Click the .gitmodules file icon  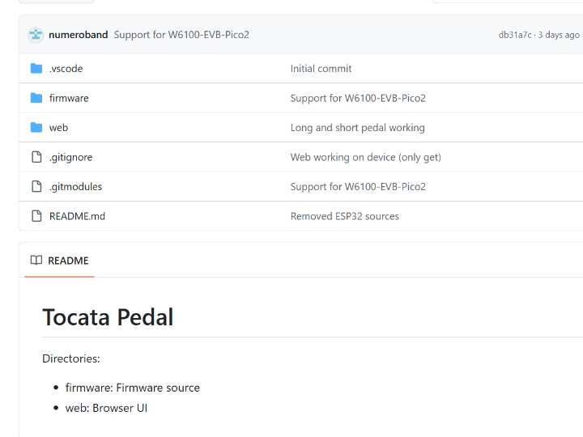[36, 186]
